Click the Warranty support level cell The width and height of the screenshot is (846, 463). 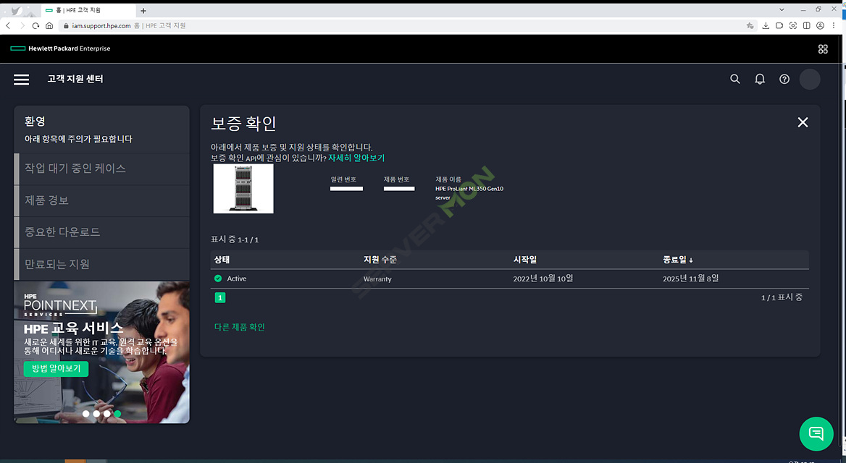pos(377,279)
